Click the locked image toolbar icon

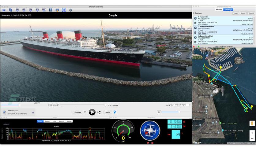click(x=57, y=10)
